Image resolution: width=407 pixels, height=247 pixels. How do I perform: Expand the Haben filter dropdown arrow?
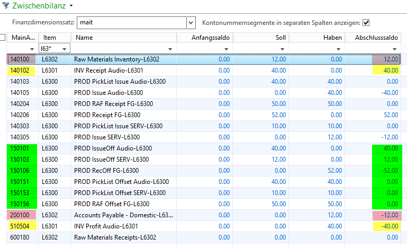click(x=338, y=49)
